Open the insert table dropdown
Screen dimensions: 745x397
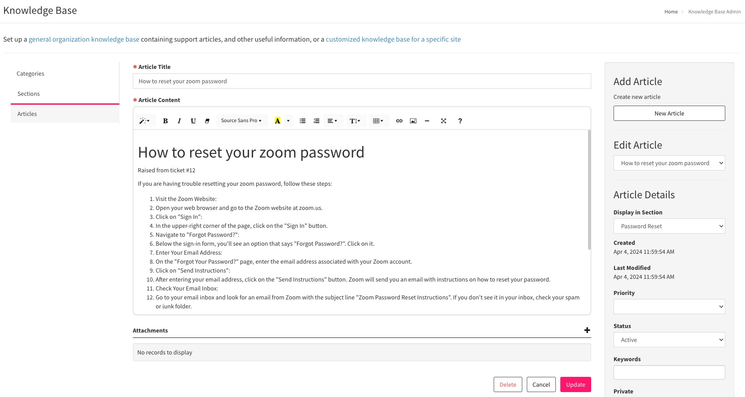click(378, 121)
